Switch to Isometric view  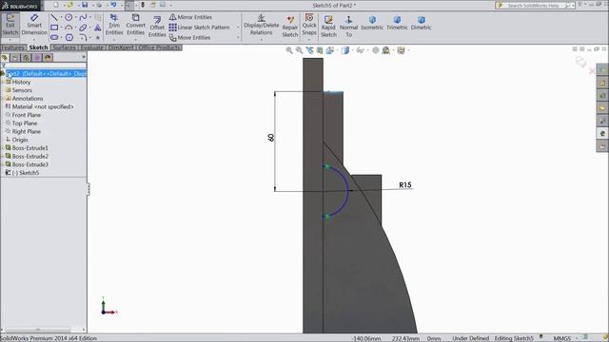pos(372,23)
